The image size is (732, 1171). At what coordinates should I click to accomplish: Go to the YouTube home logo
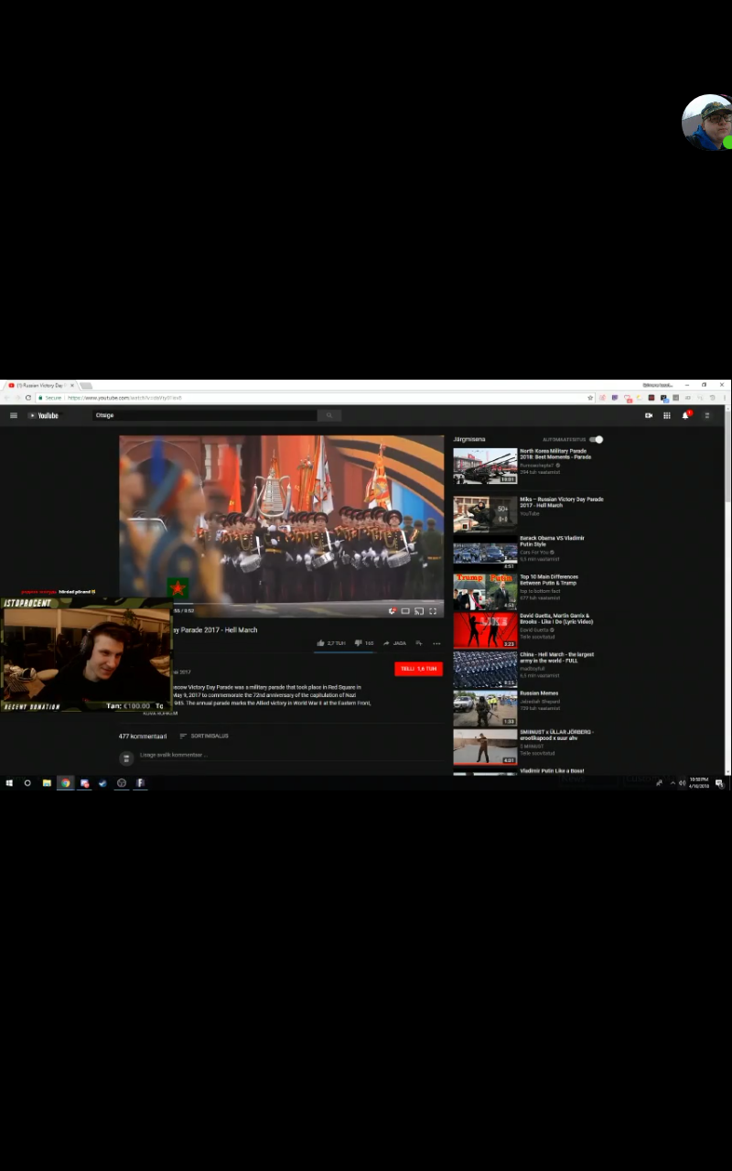(43, 415)
